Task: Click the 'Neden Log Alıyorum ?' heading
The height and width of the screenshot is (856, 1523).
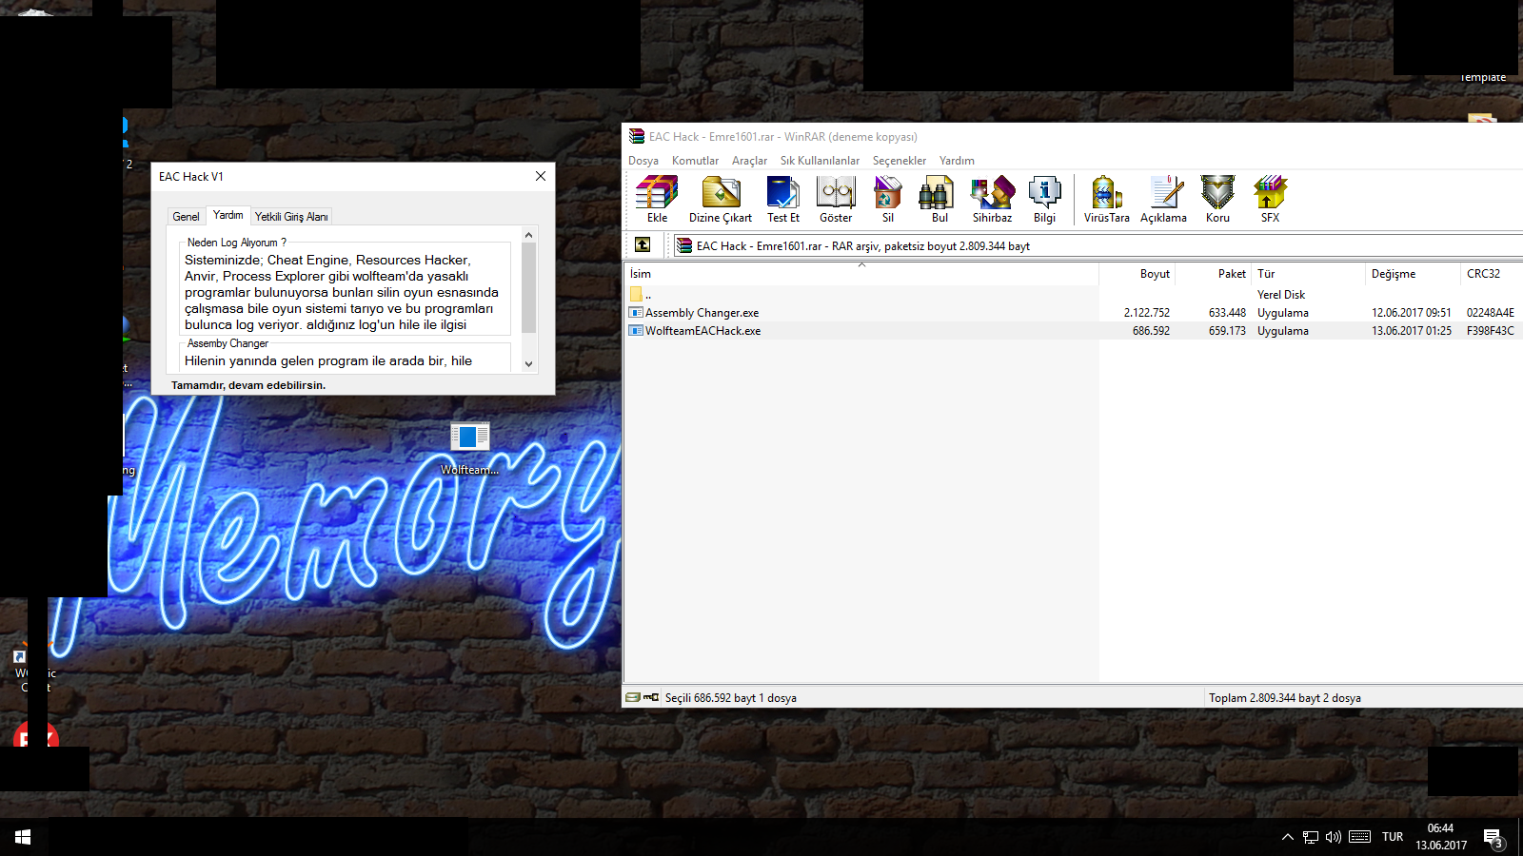Action: tap(237, 243)
